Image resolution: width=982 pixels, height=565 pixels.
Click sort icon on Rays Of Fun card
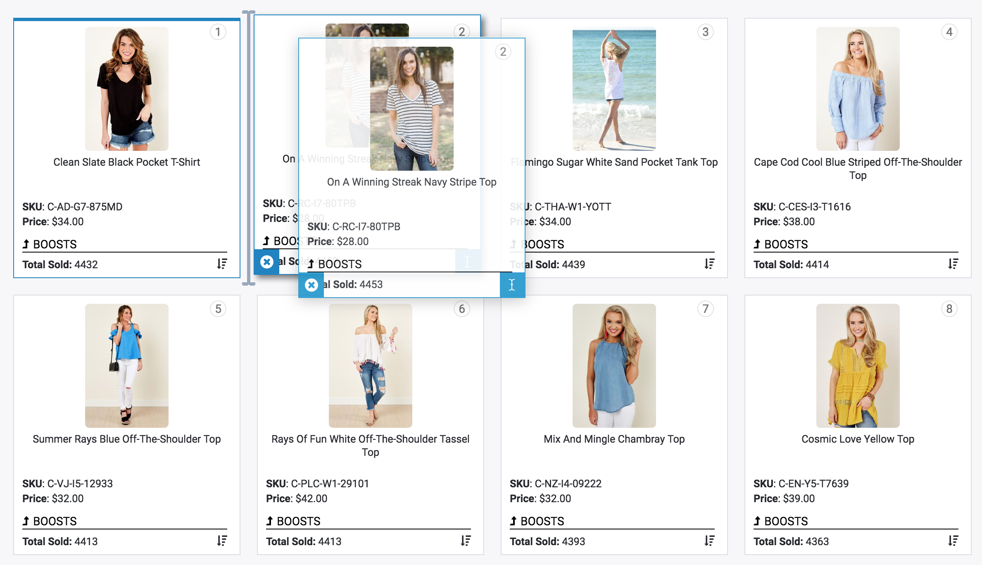pos(466,541)
